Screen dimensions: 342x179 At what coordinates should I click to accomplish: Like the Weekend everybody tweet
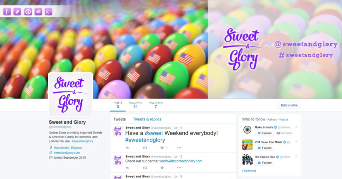(x=162, y=148)
